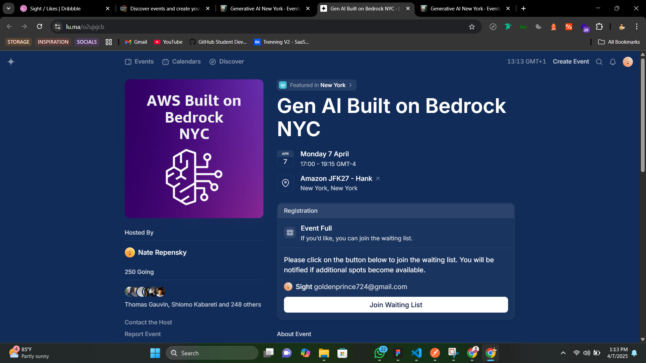Click the compass extension icon in toolbar
Image resolution: width=646 pixels, height=363 pixels.
(x=493, y=27)
